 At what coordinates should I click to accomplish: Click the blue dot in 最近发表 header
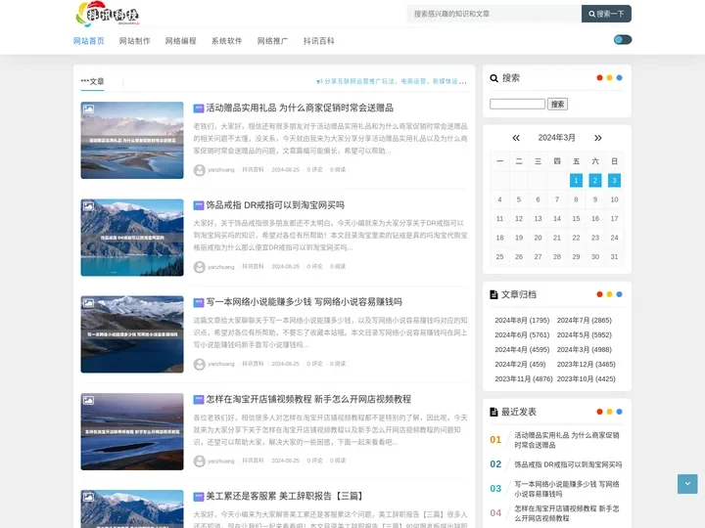(619, 412)
